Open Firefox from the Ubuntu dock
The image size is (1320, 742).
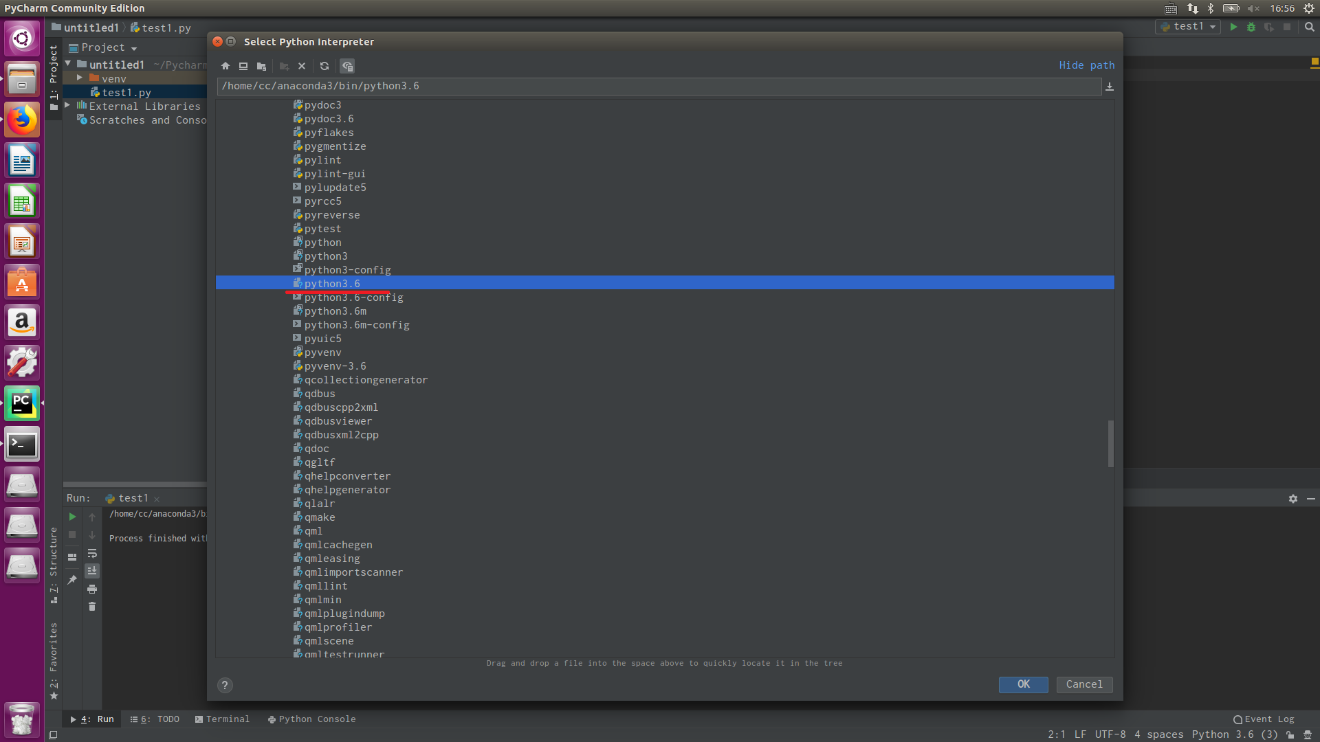point(22,120)
